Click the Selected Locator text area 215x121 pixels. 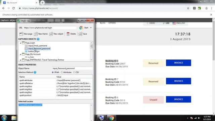point(54,112)
